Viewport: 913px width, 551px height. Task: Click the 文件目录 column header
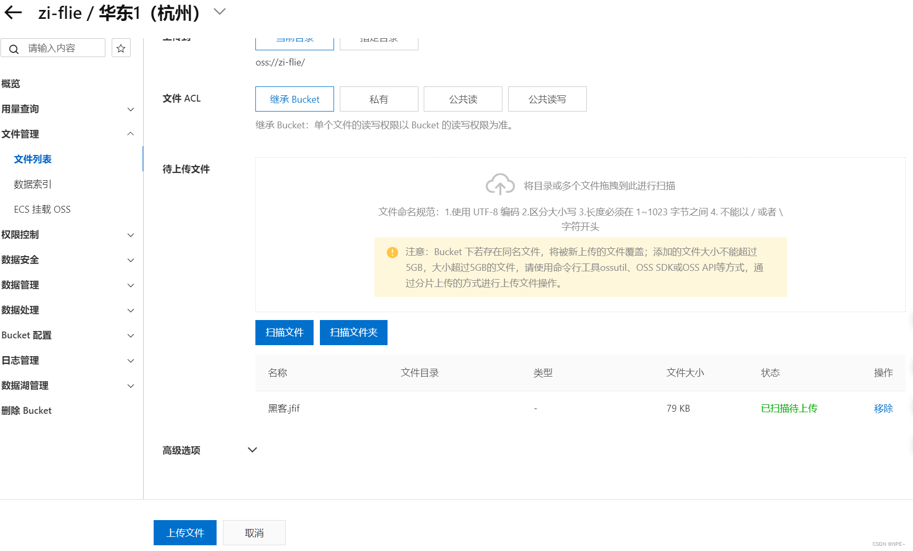point(420,373)
